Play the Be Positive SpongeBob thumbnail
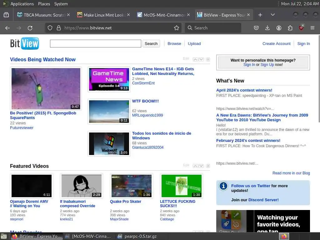The height and width of the screenshot is (240, 320). (x=46, y=88)
